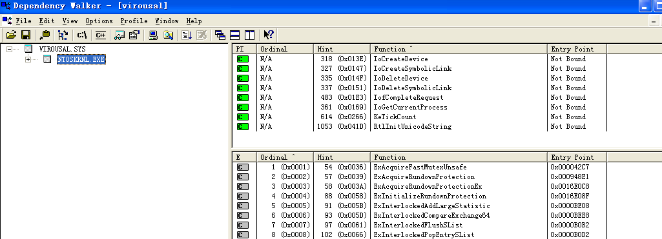Screen dimensions: 662x239
Task: Sort imports by Ordinal column header
Action: coord(285,49)
